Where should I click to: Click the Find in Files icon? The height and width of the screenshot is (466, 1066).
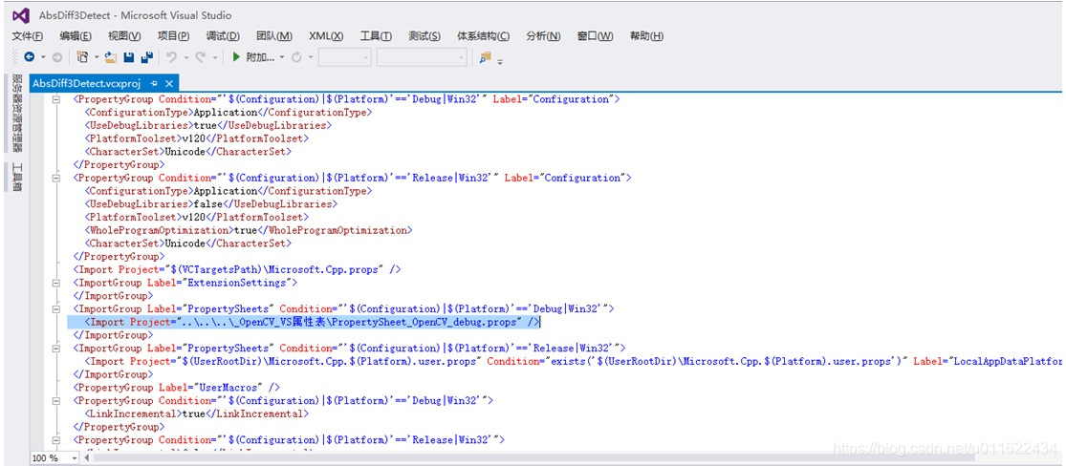(485, 57)
